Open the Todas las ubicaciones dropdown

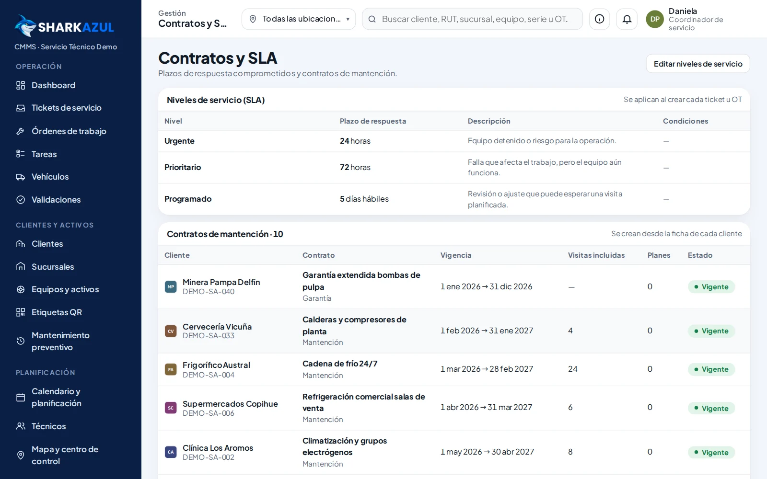click(299, 19)
